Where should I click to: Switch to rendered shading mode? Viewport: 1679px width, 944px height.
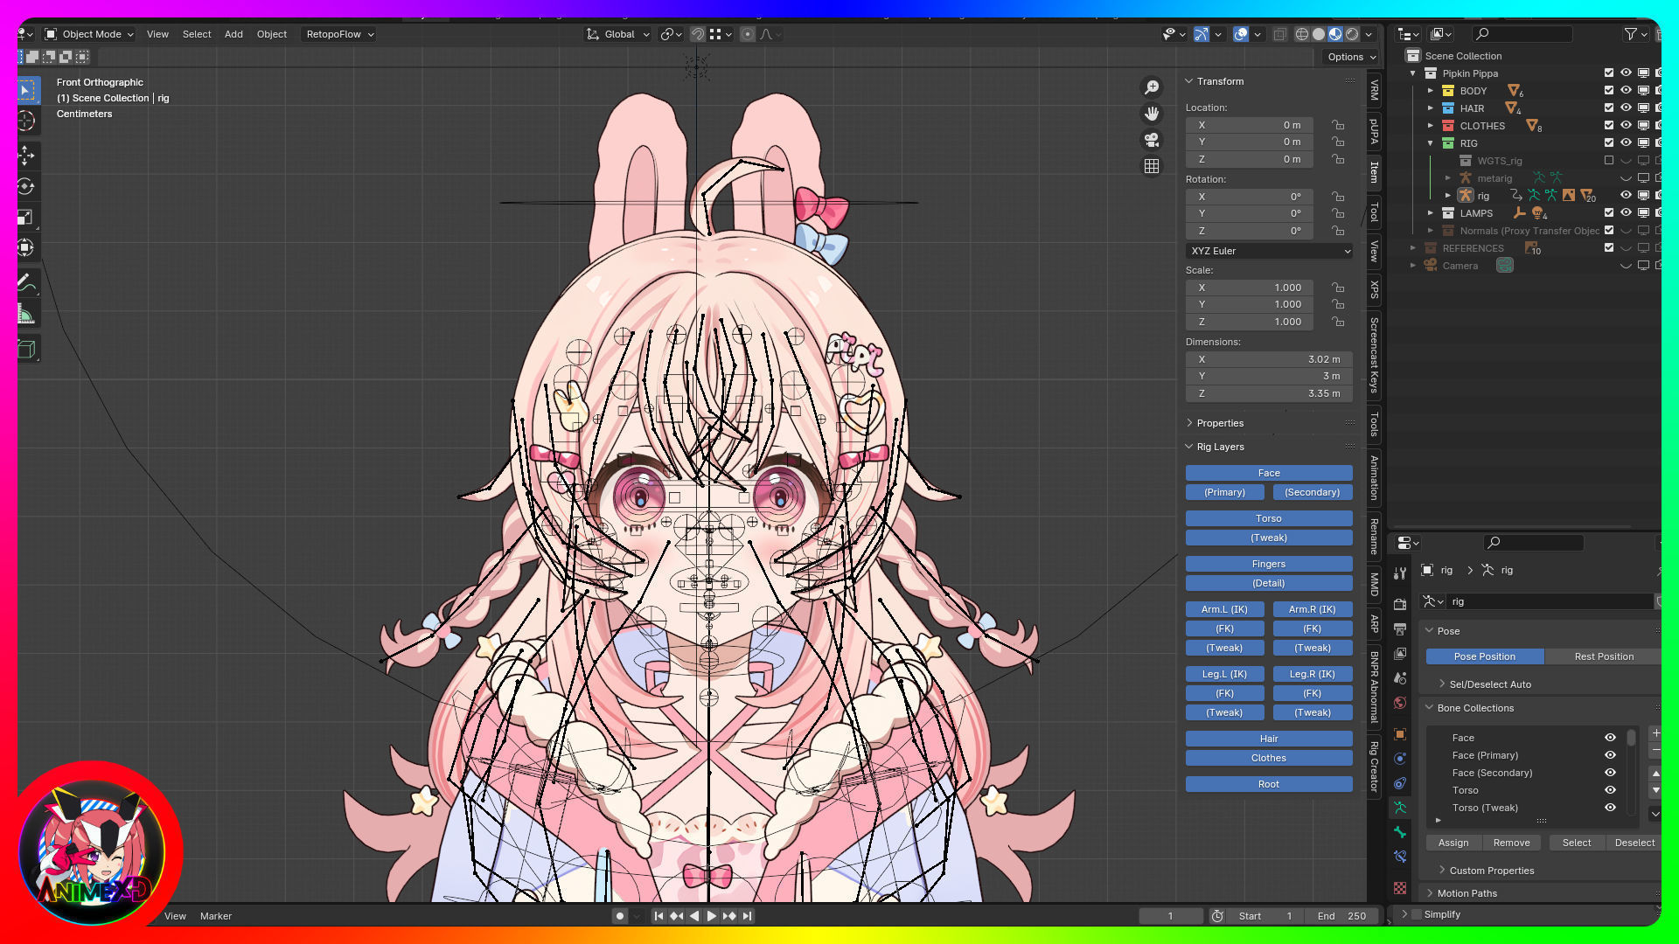(x=1352, y=34)
